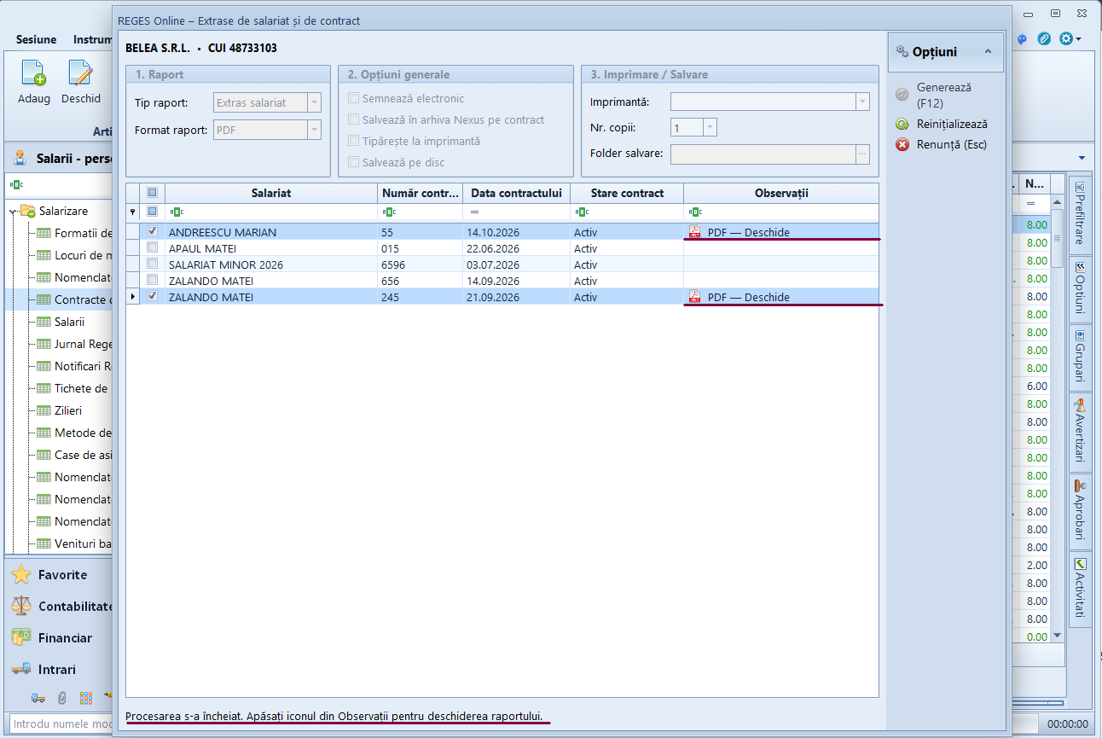Click the table icon beside Zilieri

(x=43, y=410)
